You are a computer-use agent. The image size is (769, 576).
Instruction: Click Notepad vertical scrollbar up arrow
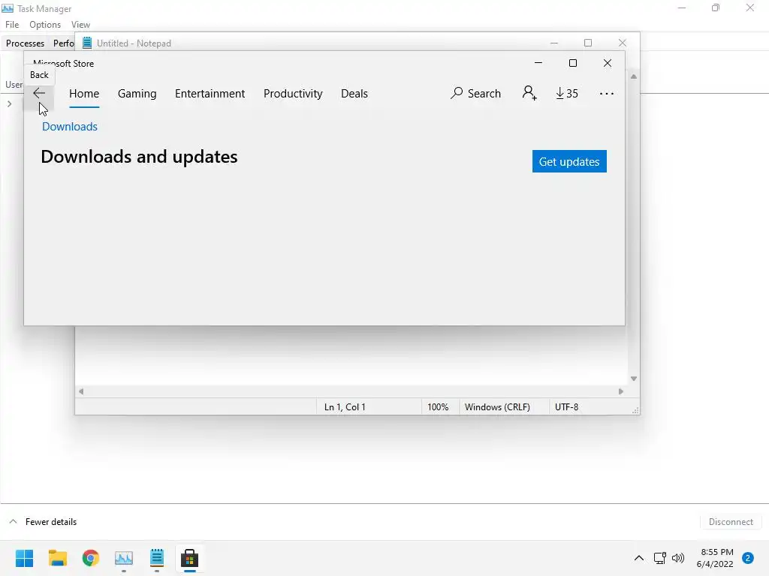(x=634, y=76)
